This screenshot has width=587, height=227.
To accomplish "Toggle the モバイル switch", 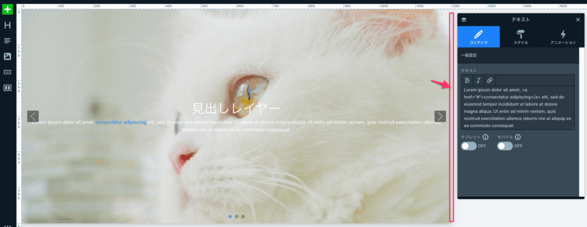I will click(x=504, y=146).
